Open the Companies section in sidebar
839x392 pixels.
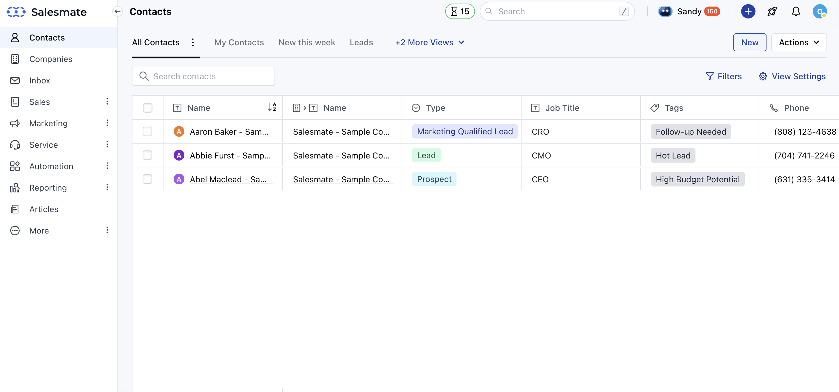pyautogui.click(x=50, y=59)
